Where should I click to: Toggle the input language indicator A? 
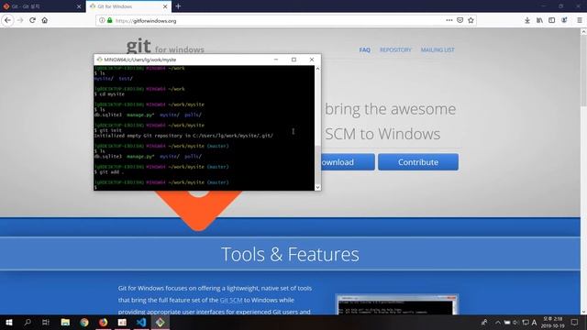tap(534, 322)
